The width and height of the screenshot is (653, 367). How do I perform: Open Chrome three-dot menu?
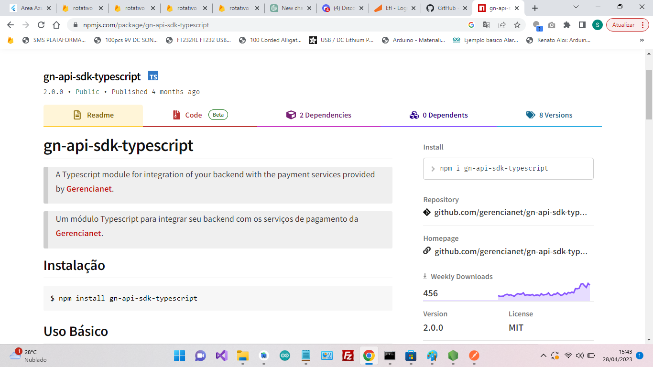tap(643, 25)
